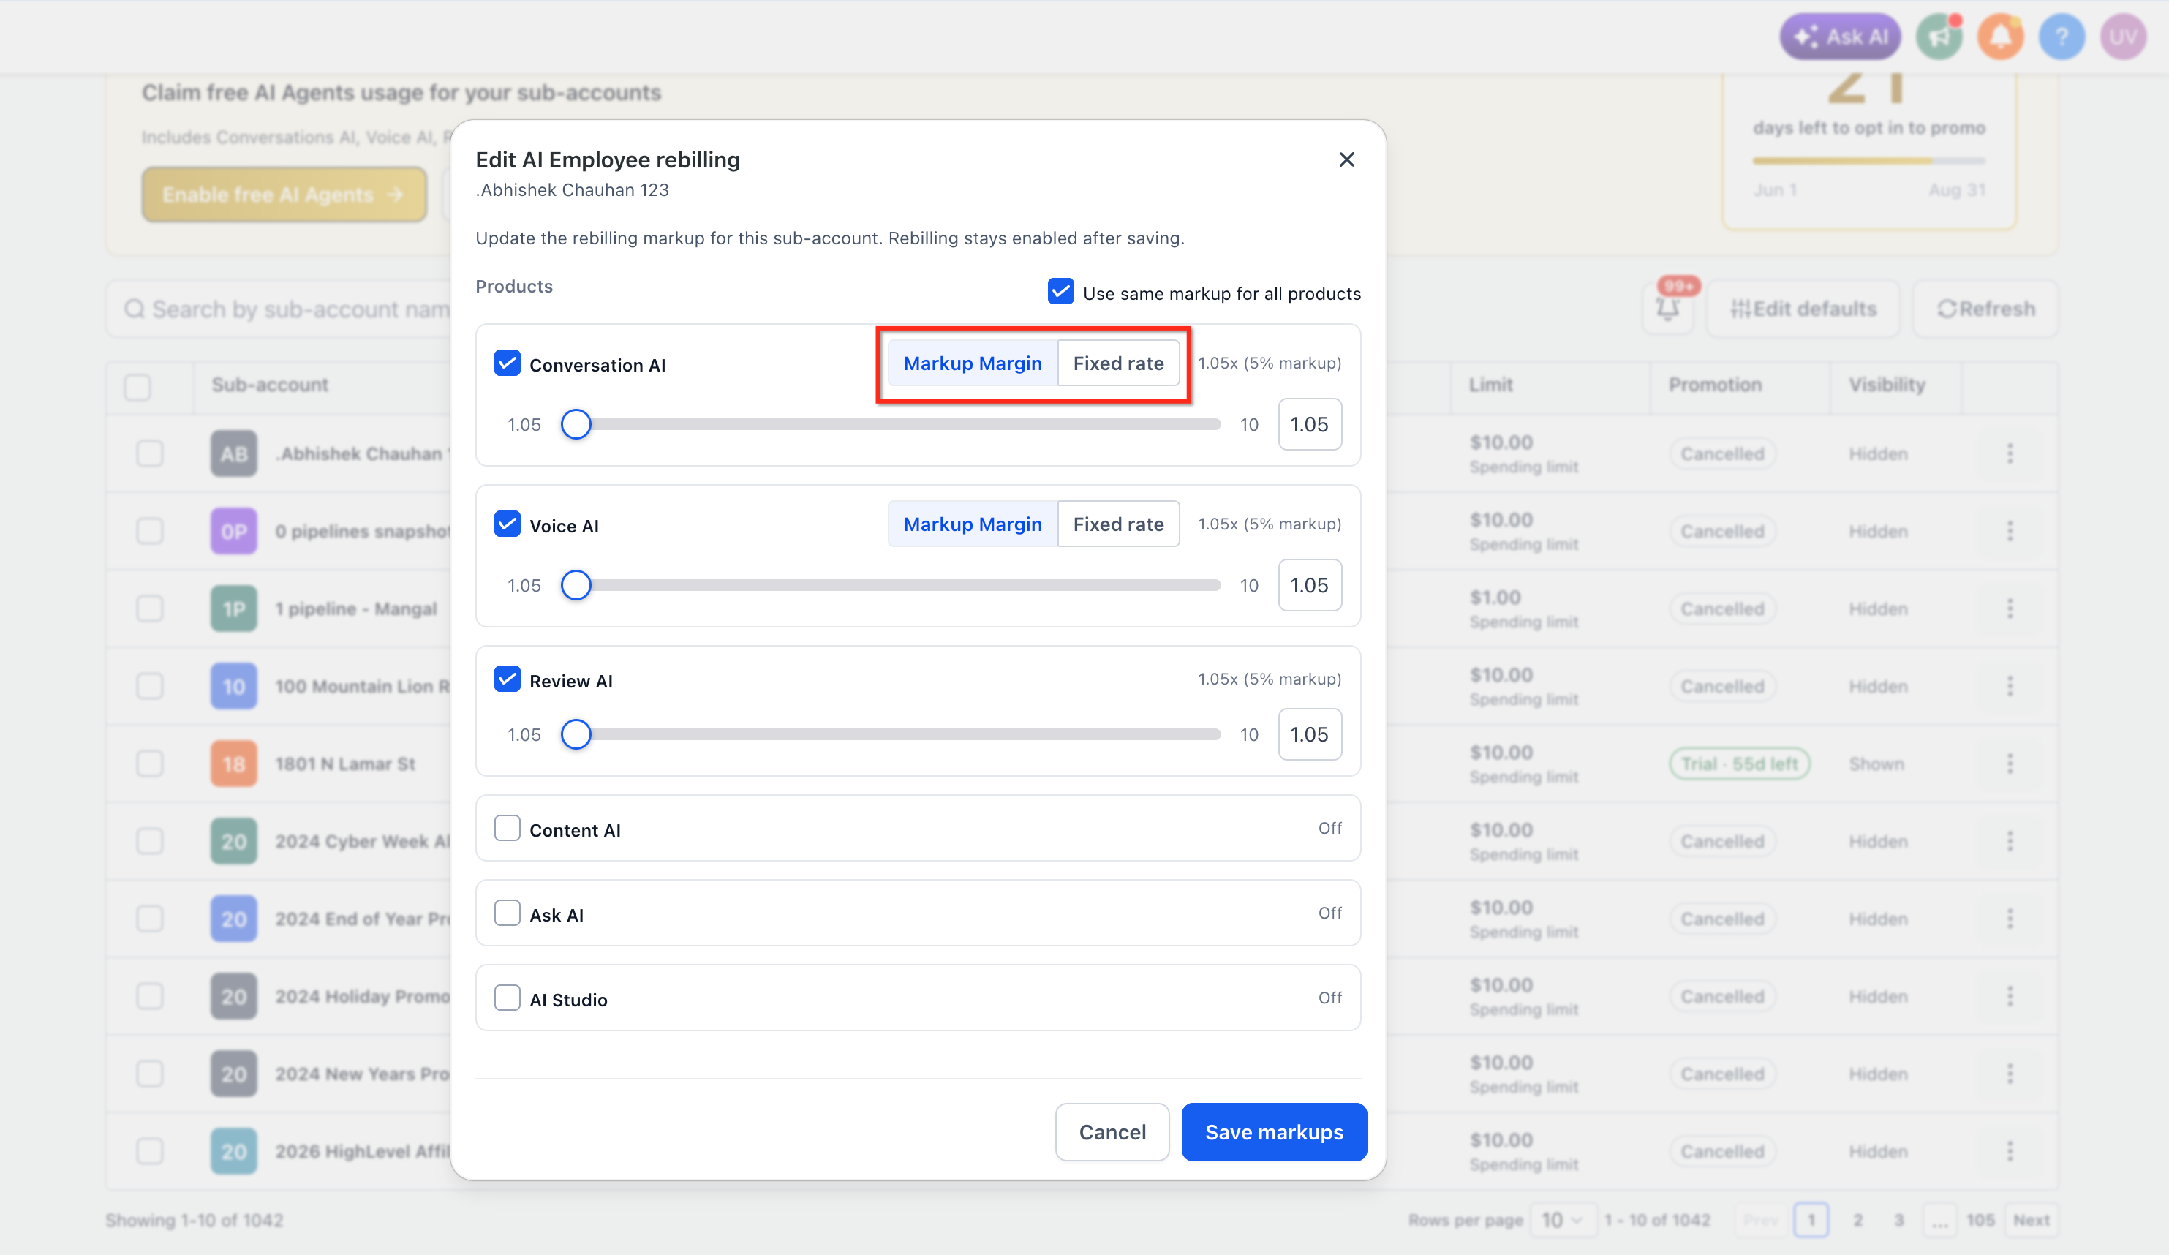Click the AB avatar for .Abhishek Chauhan
The width and height of the screenshot is (2169, 1255).
[234, 453]
